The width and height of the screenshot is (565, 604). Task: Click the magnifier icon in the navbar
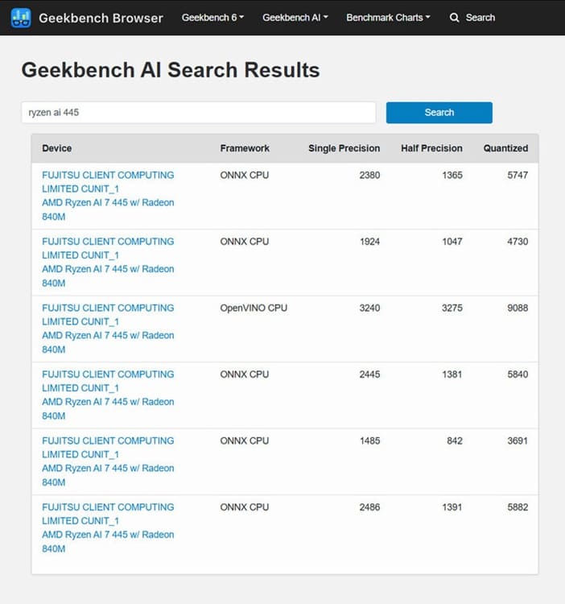click(455, 18)
